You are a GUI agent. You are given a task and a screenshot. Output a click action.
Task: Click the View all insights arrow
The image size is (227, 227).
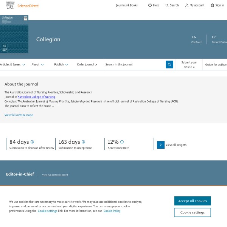click(161, 145)
